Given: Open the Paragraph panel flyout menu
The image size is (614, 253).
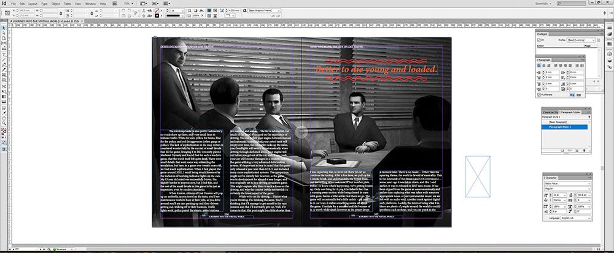Looking at the screenshot, I should coord(583,60).
